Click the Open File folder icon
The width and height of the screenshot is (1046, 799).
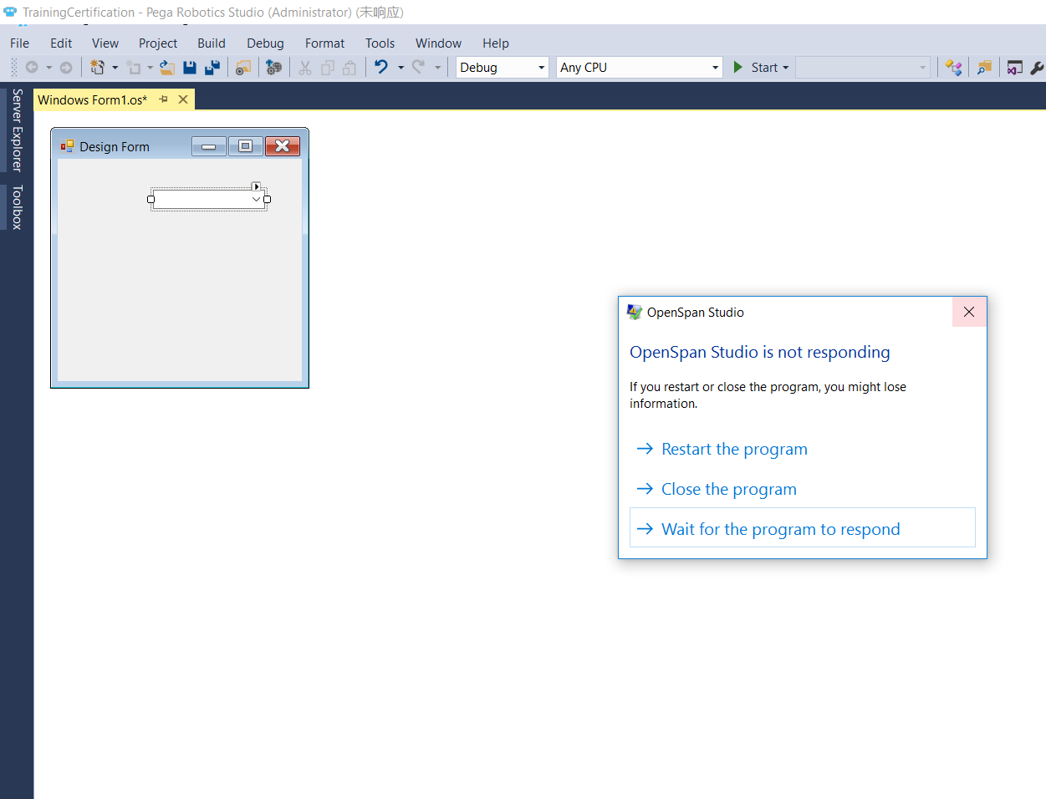(167, 68)
